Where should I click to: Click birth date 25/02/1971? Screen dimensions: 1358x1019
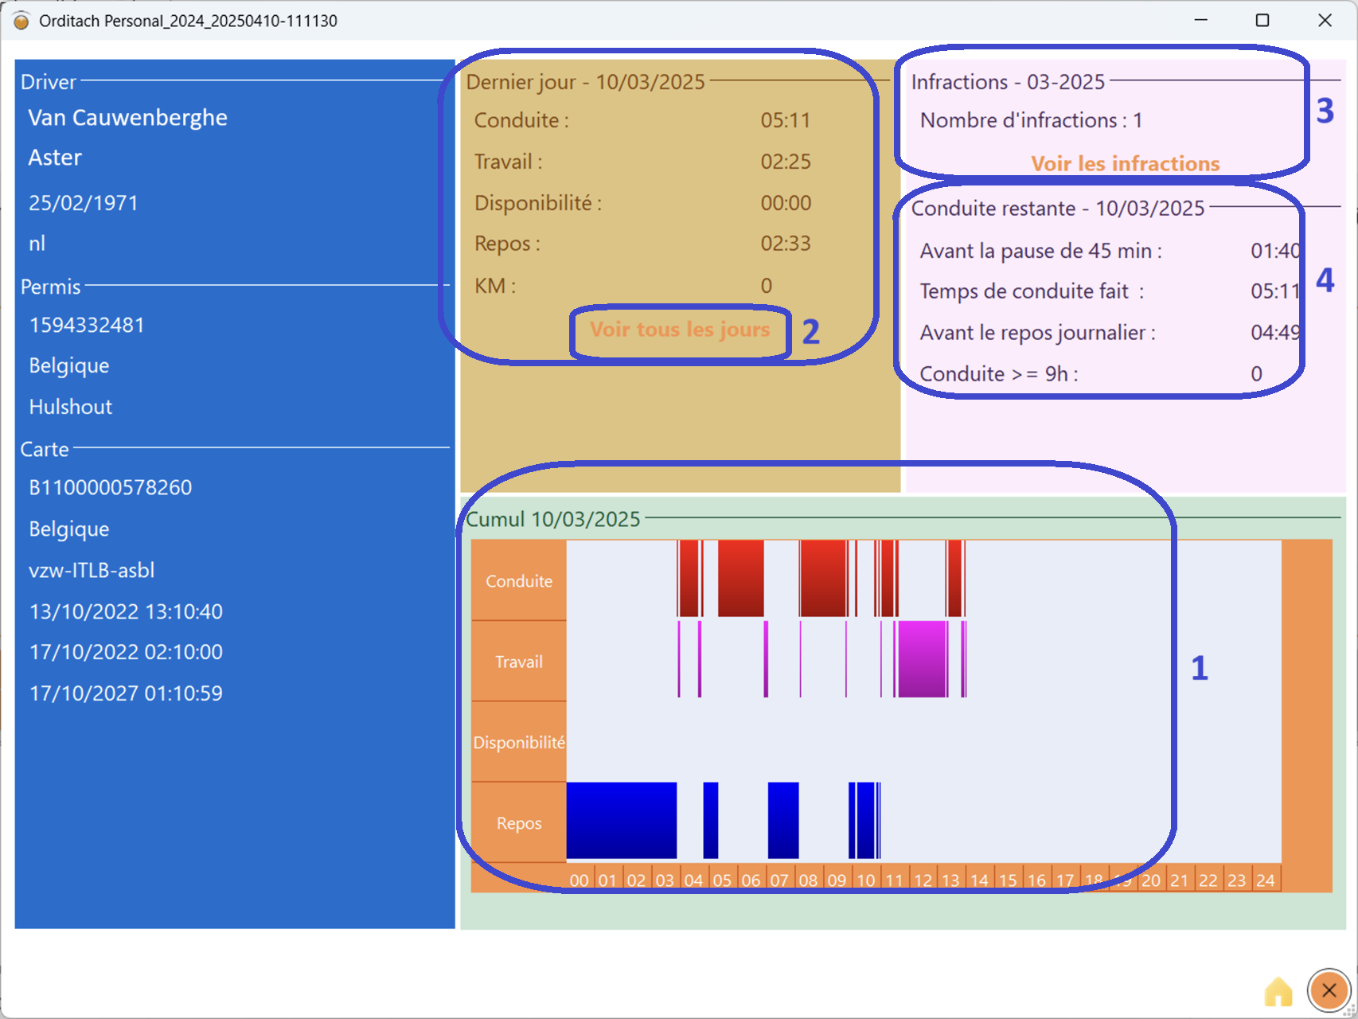click(84, 203)
